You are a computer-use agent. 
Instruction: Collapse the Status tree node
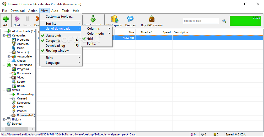(4, 90)
